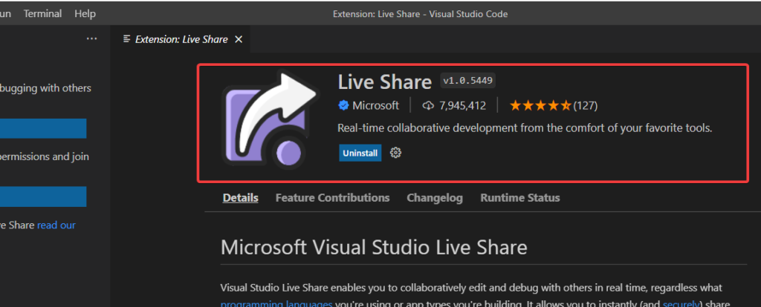Image resolution: width=761 pixels, height=307 pixels.
Task: Click the Live Share extension logo
Action: pos(271,119)
